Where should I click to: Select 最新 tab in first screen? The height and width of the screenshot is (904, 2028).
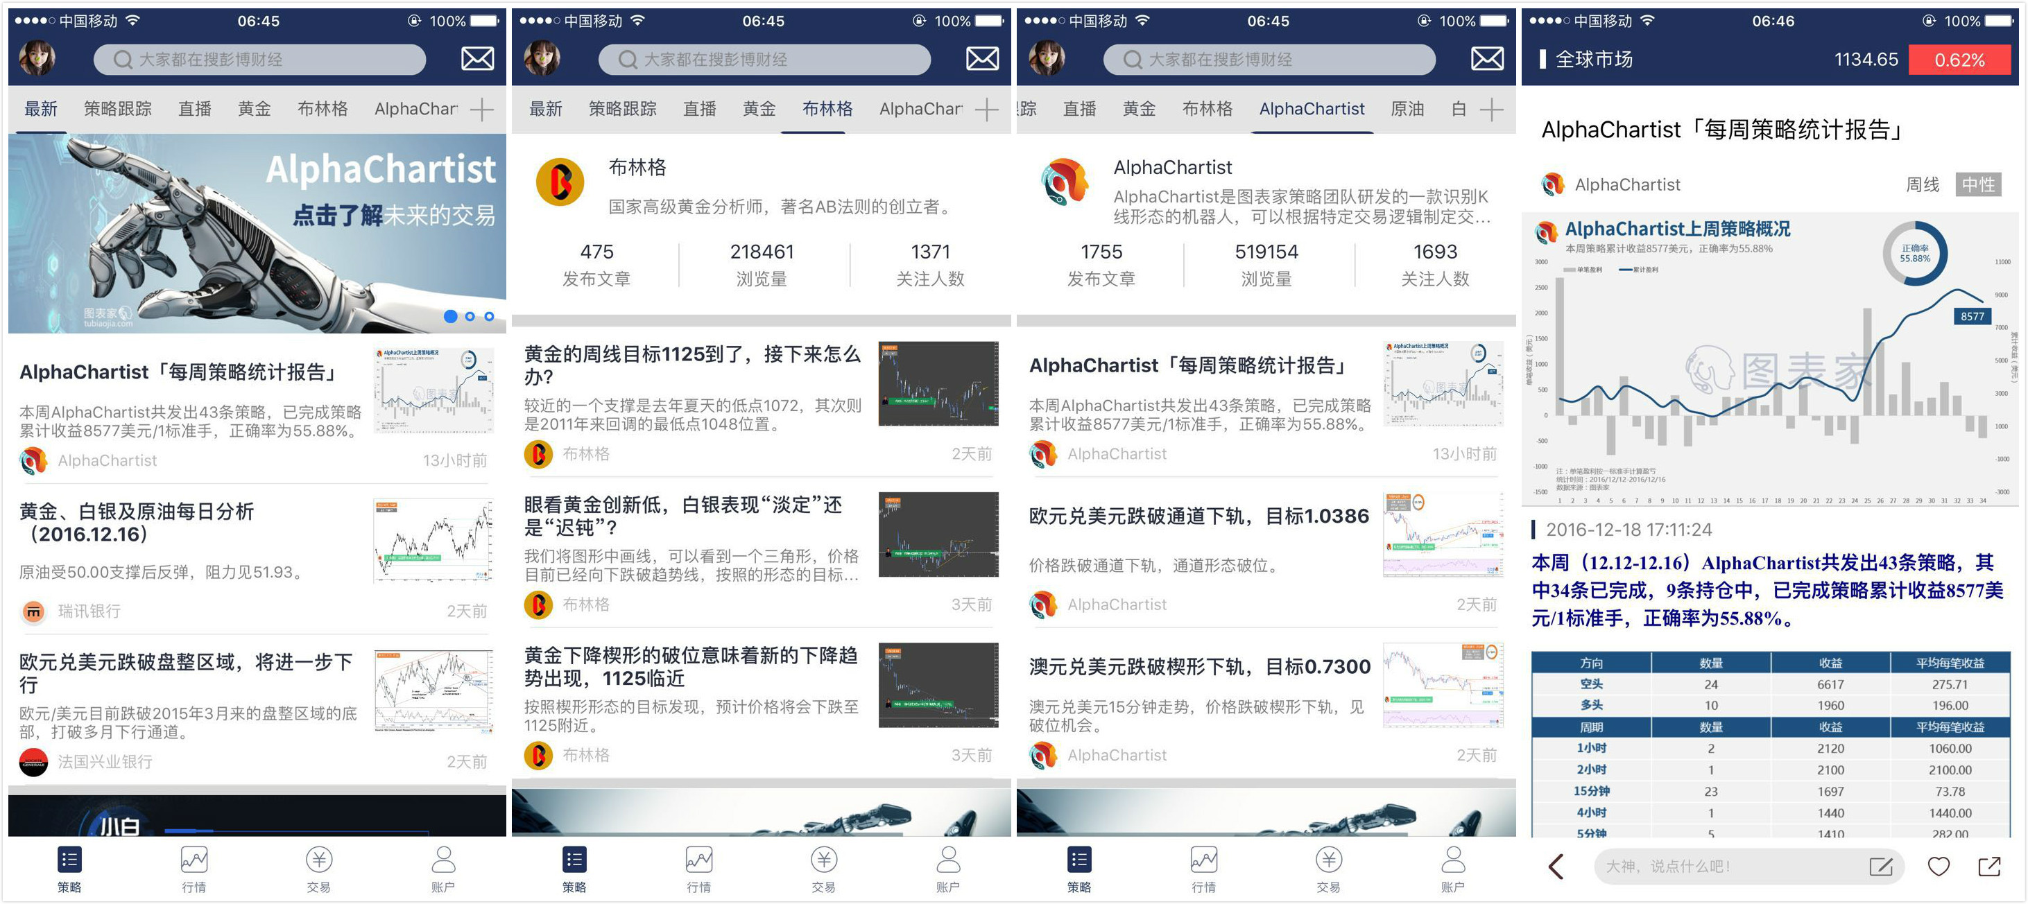coord(40,110)
